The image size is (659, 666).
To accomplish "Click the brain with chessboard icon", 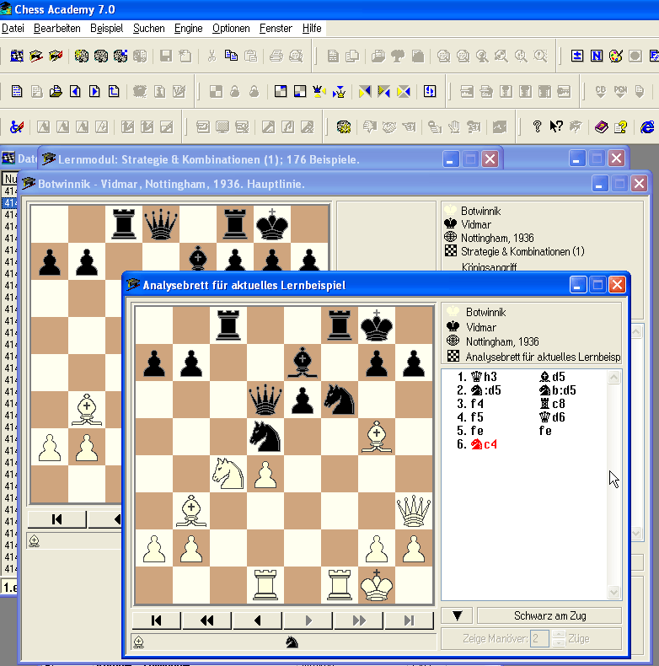I will click(x=121, y=56).
